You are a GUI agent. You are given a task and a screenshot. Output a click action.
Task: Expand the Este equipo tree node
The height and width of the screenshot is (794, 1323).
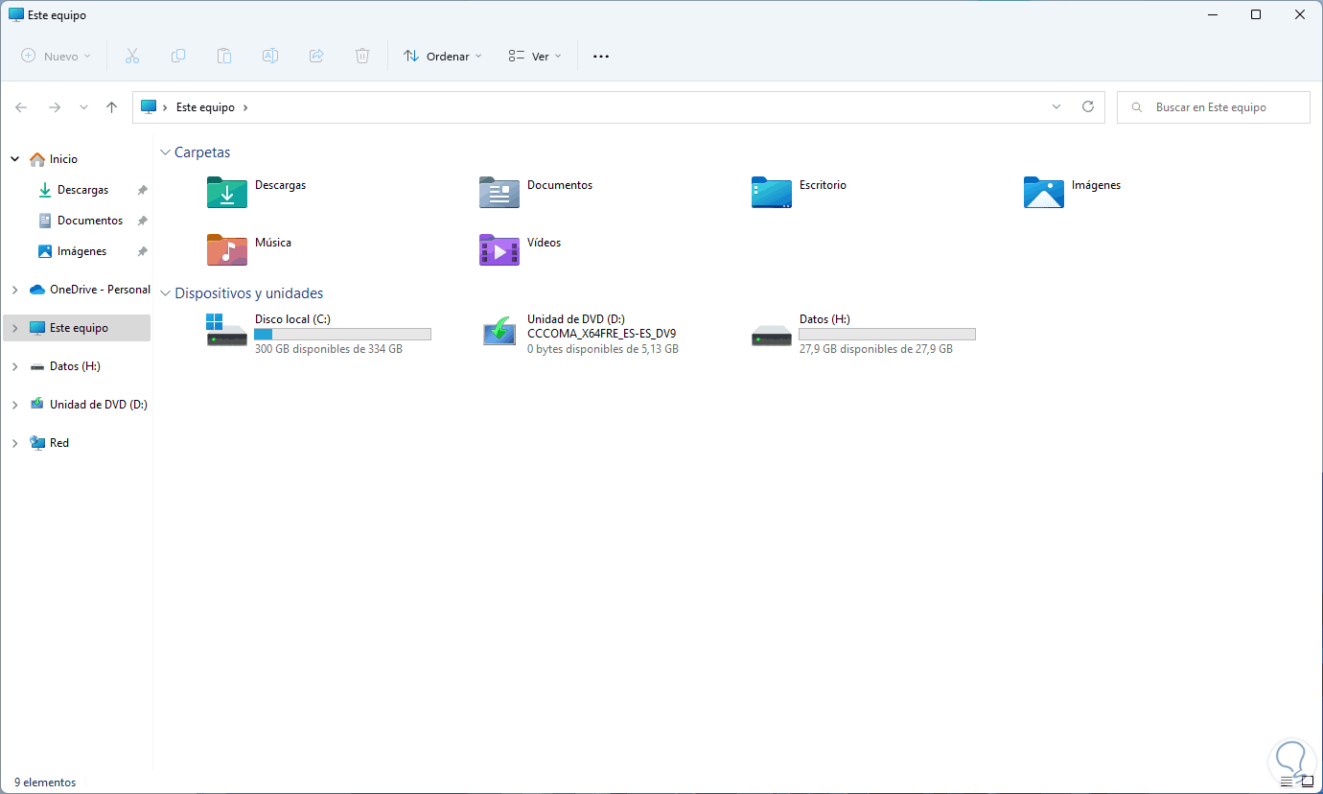click(x=15, y=328)
